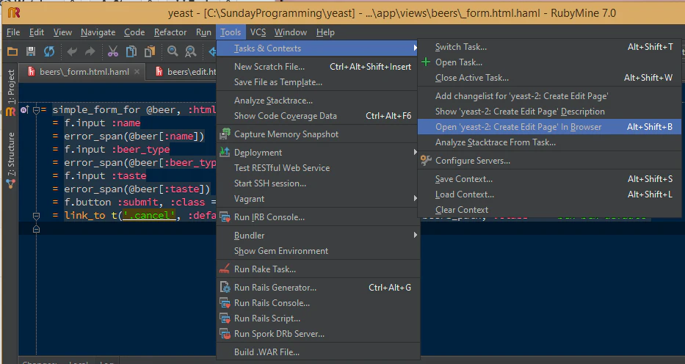Screen dimensions: 685x364
Task: Open yeast-2 Create Edit Page In Browser
Action: point(549,127)
